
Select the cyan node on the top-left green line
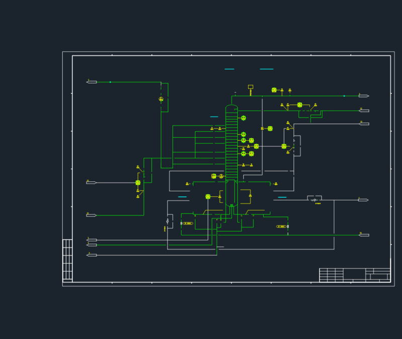110,82
